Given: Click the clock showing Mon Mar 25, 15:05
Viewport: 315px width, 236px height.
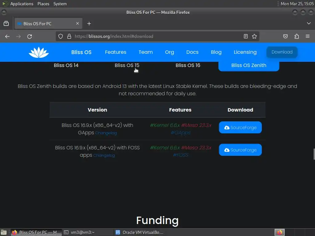Looking at the screenshot, I should tap(297, 4).
